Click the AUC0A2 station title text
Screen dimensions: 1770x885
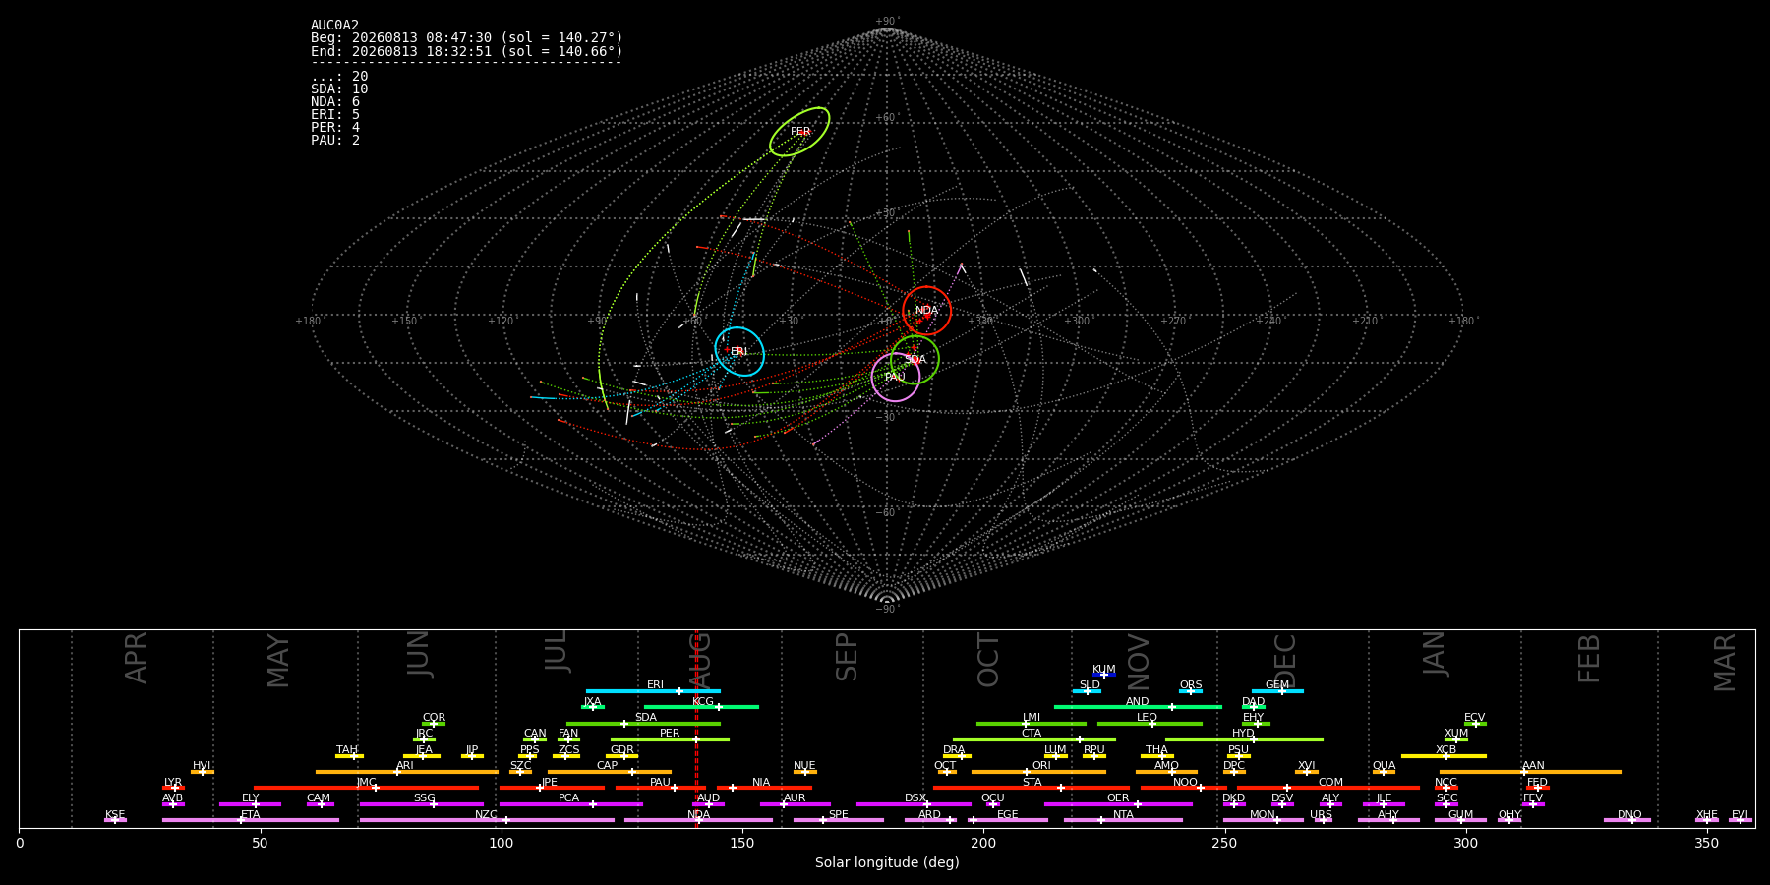[334, 26]
